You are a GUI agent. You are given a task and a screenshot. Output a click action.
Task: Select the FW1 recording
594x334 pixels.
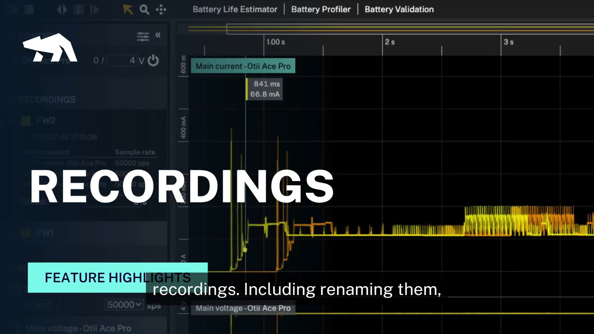point(45,232)
